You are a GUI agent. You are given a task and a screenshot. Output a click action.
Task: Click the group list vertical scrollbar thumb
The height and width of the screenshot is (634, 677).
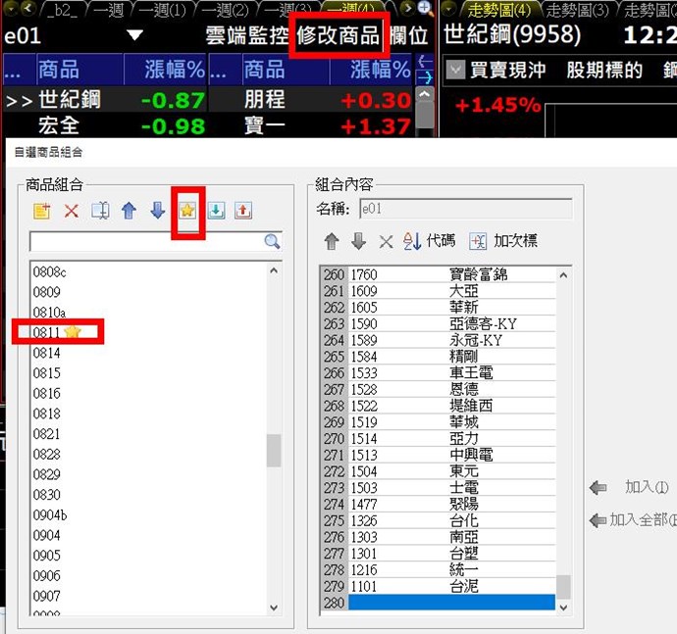click(x=274, y=453)
